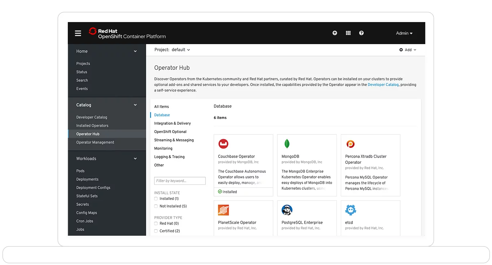Focus the Filter by keyword field
The image size is (492, 265).
coord(180,181)
